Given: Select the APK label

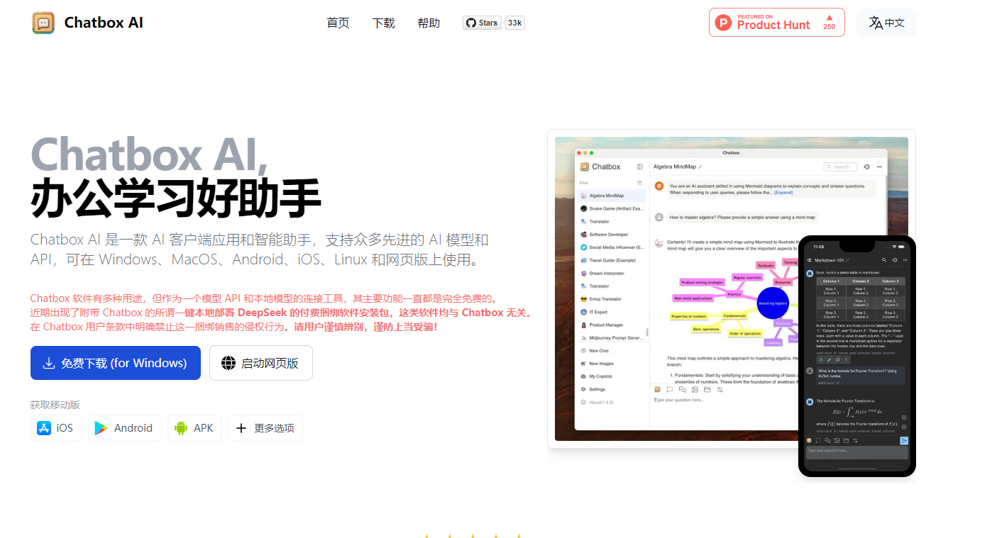Looking at the screenshot, I should [x=204, y=428].
